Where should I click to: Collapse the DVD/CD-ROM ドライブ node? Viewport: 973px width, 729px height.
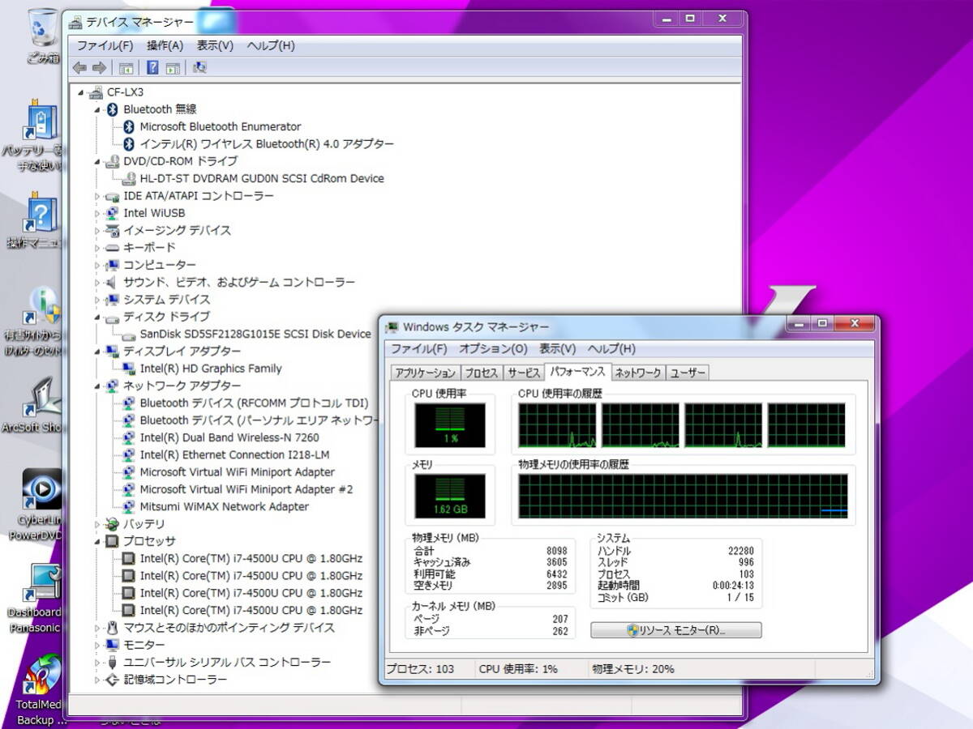coord(97,161)
